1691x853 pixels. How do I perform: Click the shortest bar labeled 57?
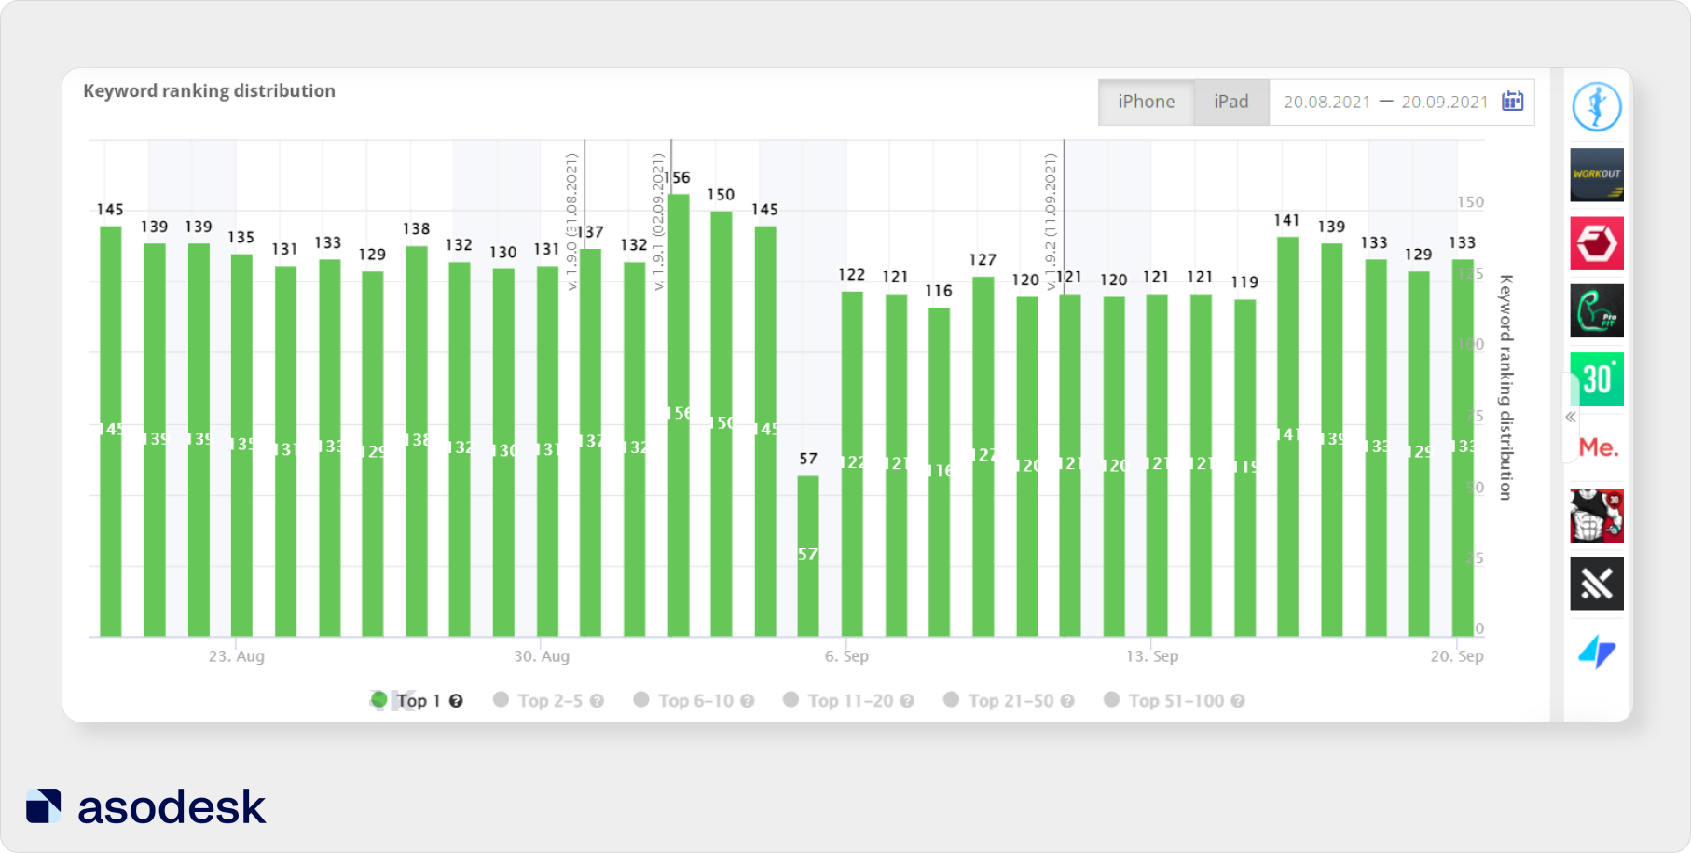pyautogui.click(x=808, y=557)
